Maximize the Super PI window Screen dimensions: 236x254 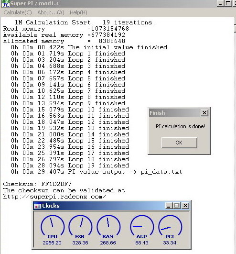228,3
